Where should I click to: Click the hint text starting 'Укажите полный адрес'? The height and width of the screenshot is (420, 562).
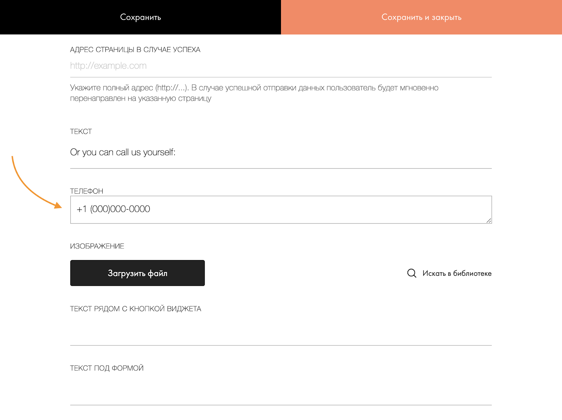[x=254, y=93]
